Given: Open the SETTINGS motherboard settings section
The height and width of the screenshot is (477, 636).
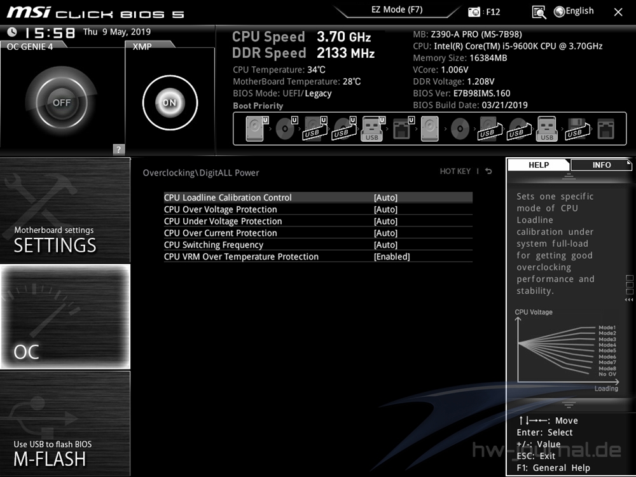Looking at the screenshot, I should pyautogui.click(x=66, y=210).
